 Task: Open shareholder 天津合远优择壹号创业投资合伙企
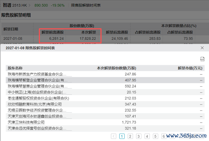click(37, 128)
